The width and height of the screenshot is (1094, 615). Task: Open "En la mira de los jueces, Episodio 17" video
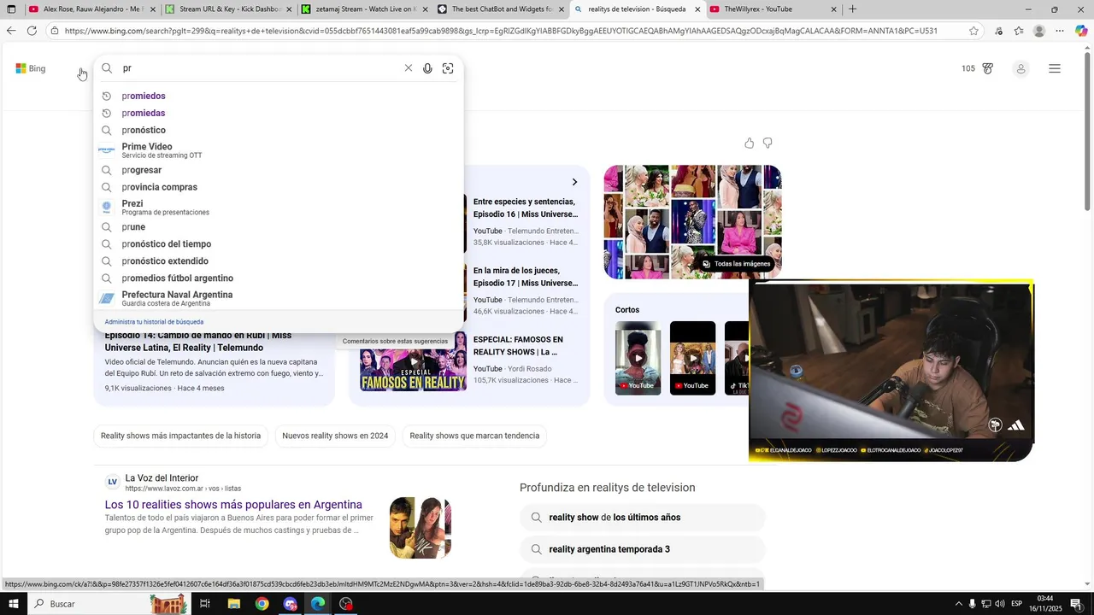525,277
